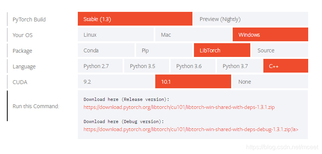Select None for CUDA
Screen dimensions: 322x154
pos(270,81)
